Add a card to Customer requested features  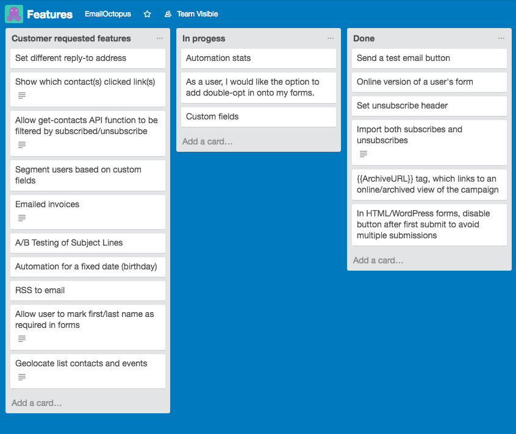click(x=37, y=403)
